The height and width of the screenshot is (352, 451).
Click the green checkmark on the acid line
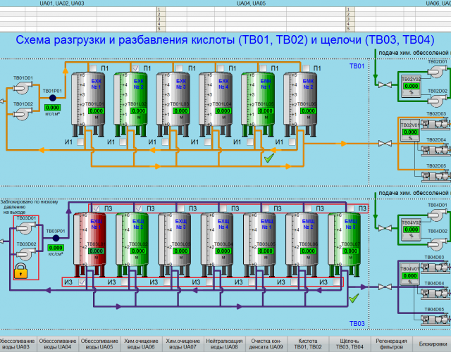[268, 159]
